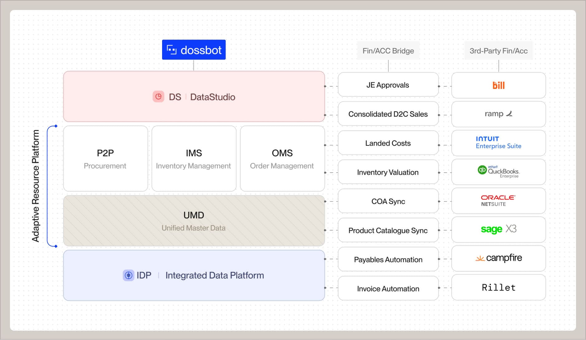Click the Rillet logo
Image resolution: width=586 pixels, height=340 pixels.
[498, 287]
